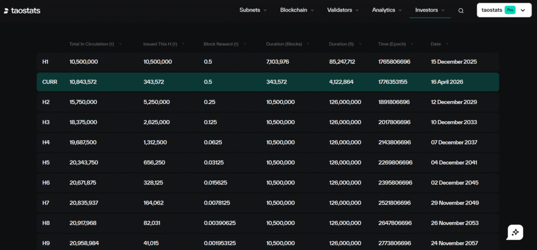Click the 12 December 2029 date cell
The height and width of the screenshot is (250, 537).
coord(454,102)
